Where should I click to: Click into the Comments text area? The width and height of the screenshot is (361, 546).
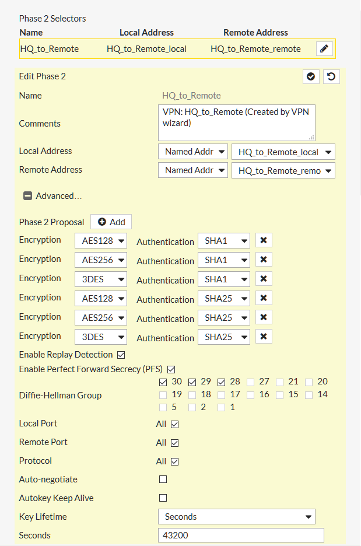[237, 123]
